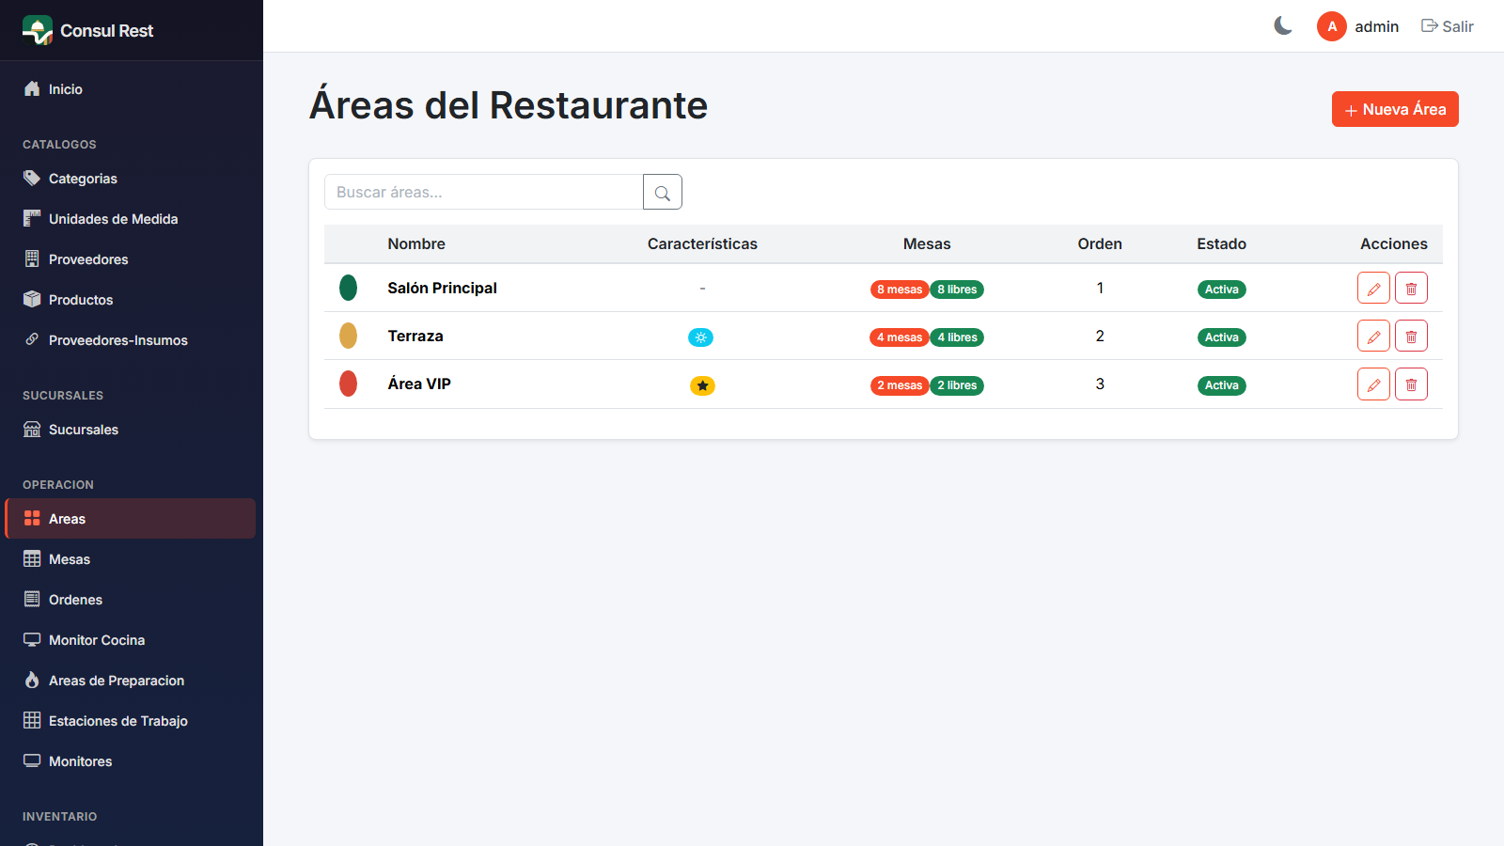
Task: Open Sucursales in sidebar
Action: pos(130,430)
